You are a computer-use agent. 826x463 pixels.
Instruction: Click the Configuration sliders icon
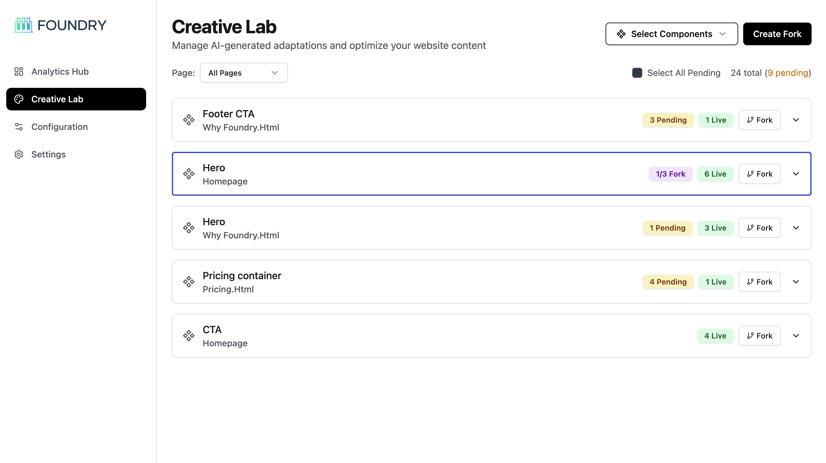19,127
